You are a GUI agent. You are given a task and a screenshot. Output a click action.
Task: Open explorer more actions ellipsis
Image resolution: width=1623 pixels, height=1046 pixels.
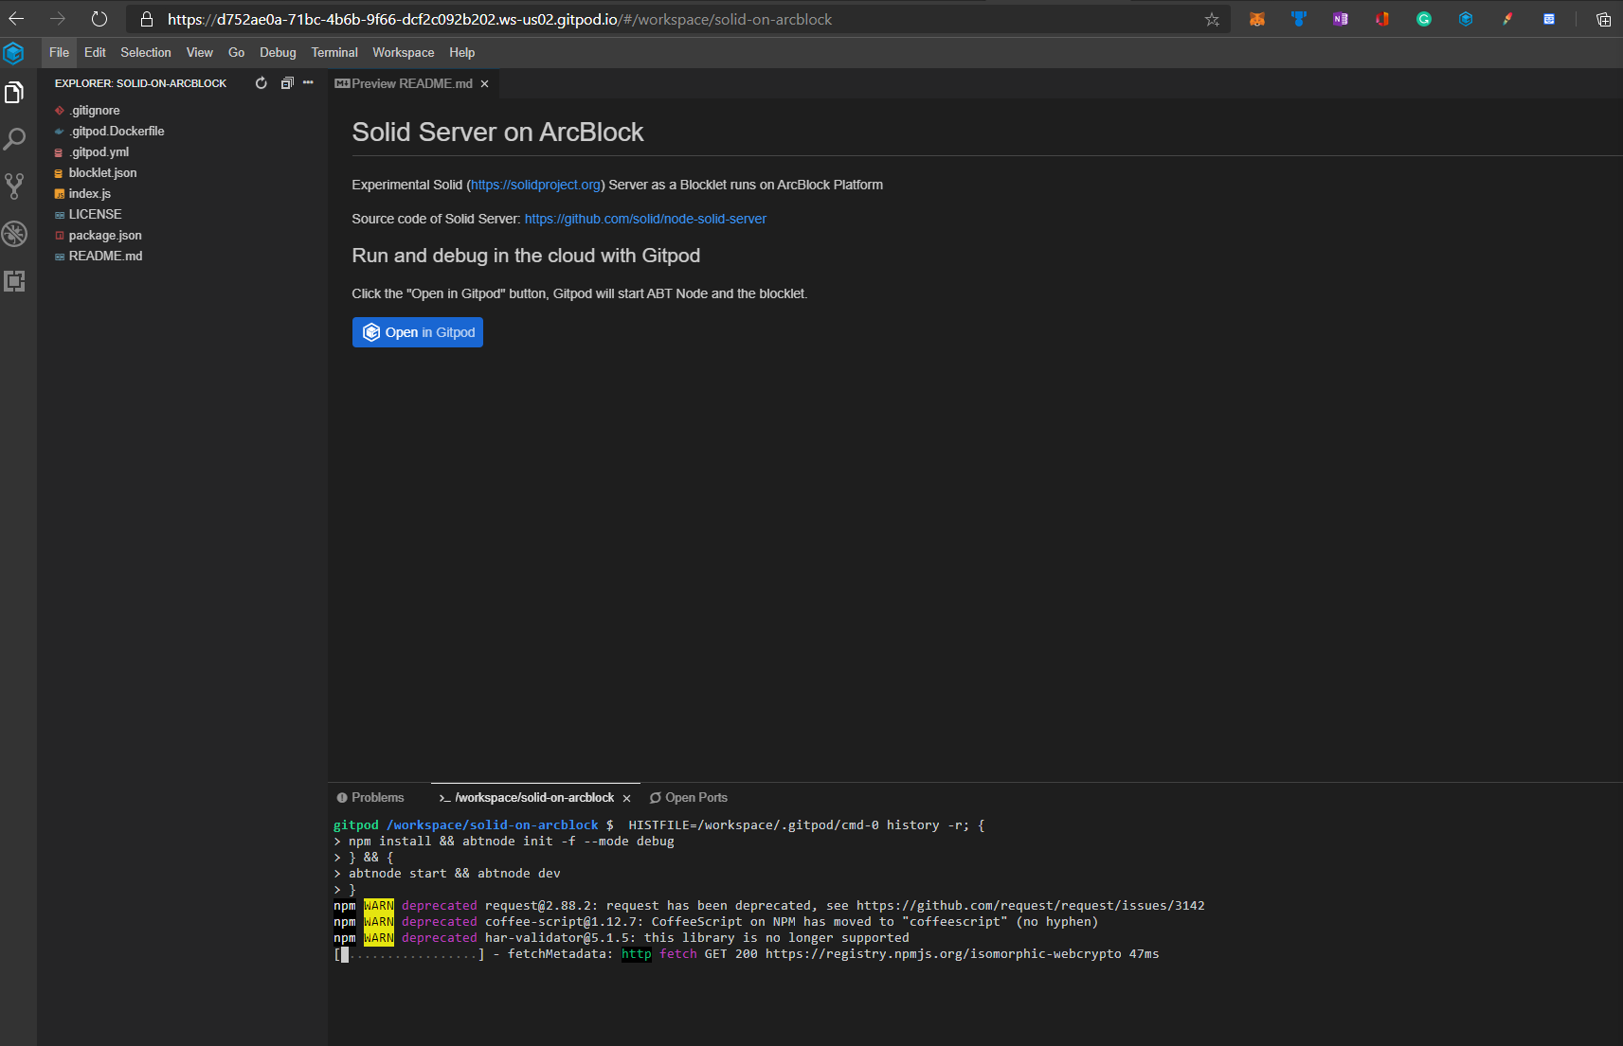(308, 83)
